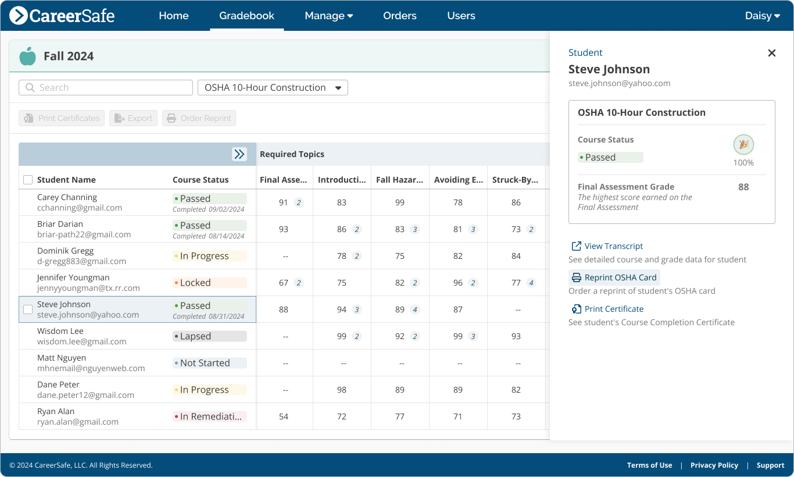
Task: Click the CareerSafe logo icon
Action: (x=17, y=16)
